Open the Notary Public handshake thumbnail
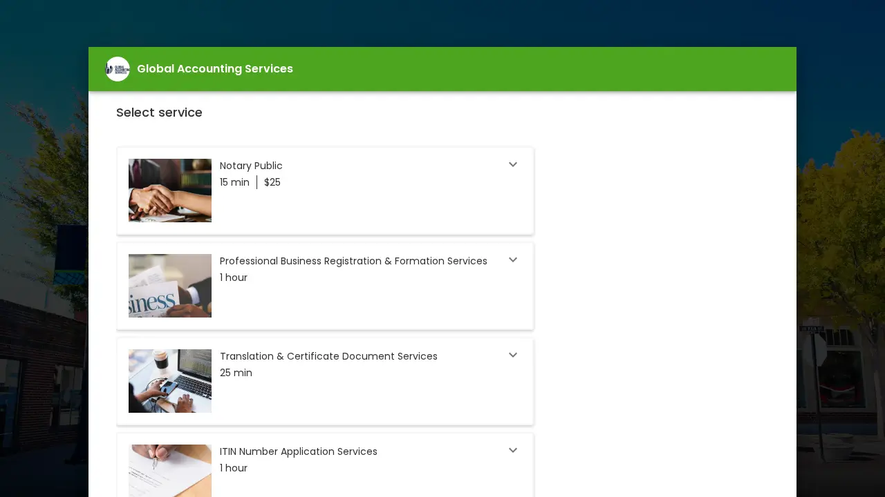885x497 pixels. click(x=170, y=191)
